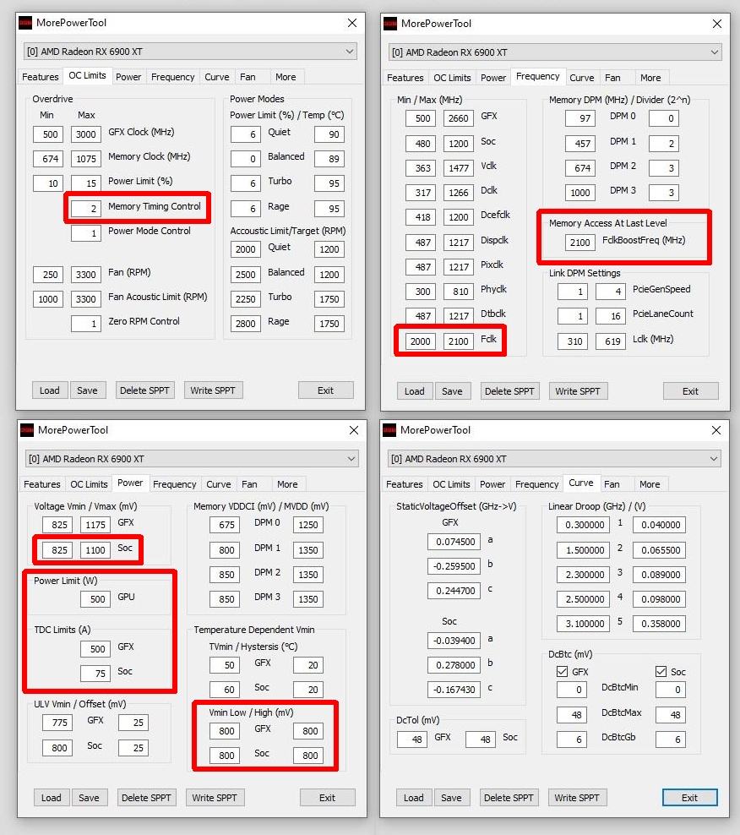Image resolution: width=740 pixels, height=835 pixels.
Task: Click Linear Droop row 1 voltage field 0.040000
Action: [660, 525]
